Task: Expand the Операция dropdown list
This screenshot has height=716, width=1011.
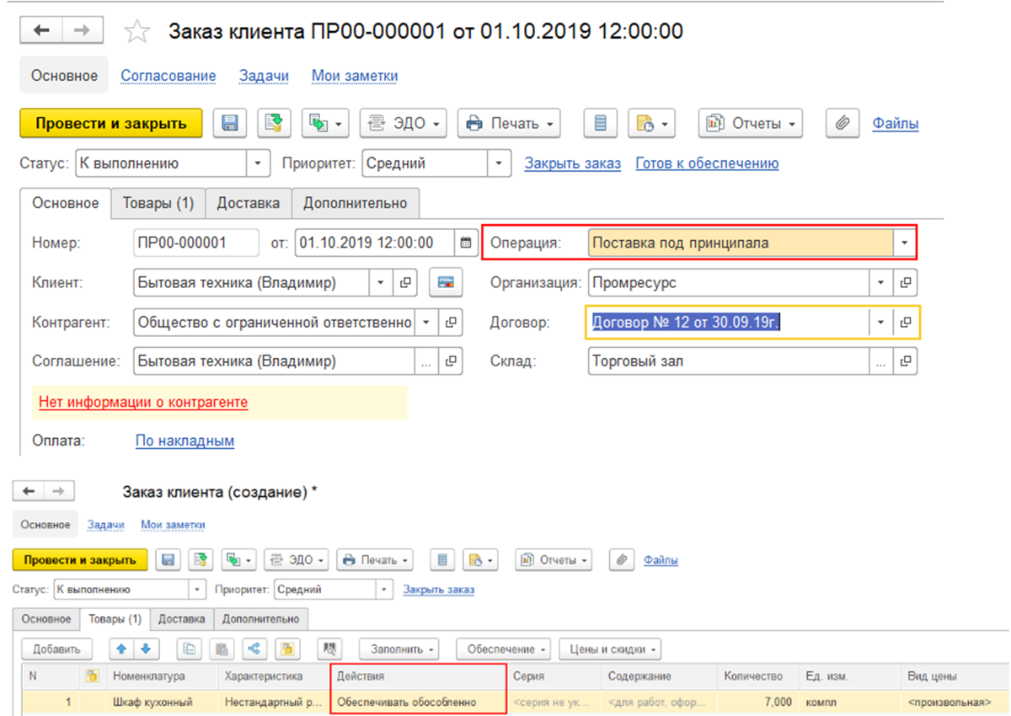Action: point(905,243)
